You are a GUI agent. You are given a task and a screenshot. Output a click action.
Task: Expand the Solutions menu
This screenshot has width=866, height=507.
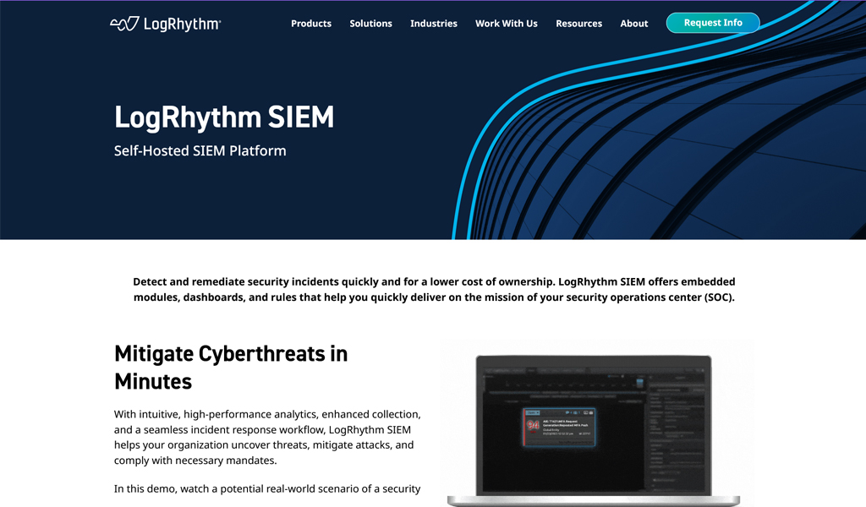(x=370, y=24)
